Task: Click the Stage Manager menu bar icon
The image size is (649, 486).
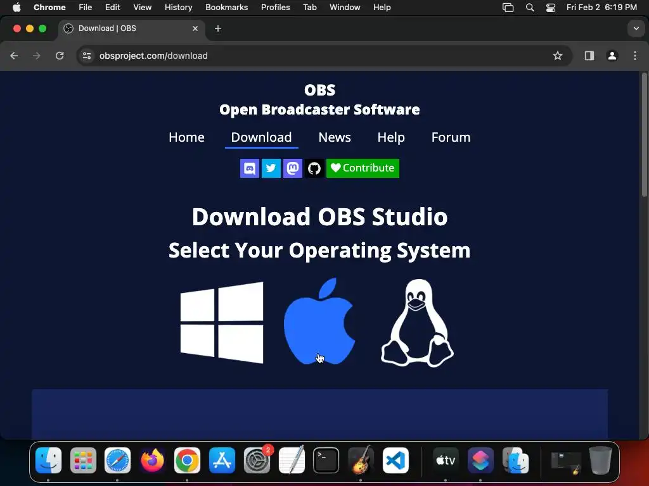Action: tap(508, 8)
